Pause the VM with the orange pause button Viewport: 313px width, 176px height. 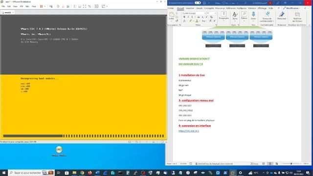pyautogui.click(x=41, y=6)
